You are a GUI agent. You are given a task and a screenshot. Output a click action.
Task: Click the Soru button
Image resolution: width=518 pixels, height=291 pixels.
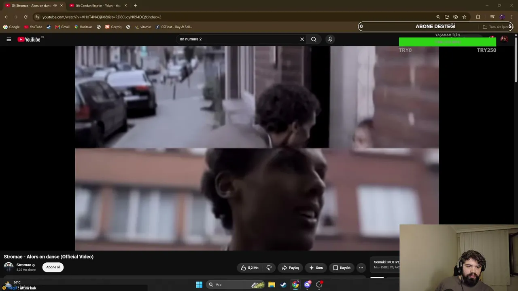pos(316,268)
